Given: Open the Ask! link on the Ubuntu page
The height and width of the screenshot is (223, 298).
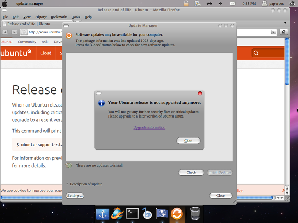Looking at the screenshot, I should (45, 42).
